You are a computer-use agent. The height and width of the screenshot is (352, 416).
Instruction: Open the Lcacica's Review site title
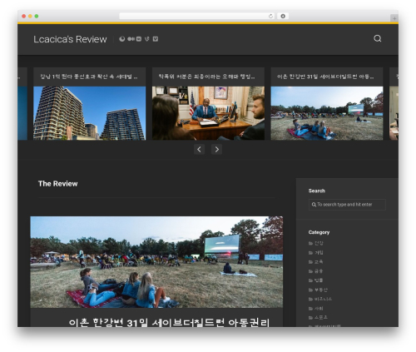(70, 39)
